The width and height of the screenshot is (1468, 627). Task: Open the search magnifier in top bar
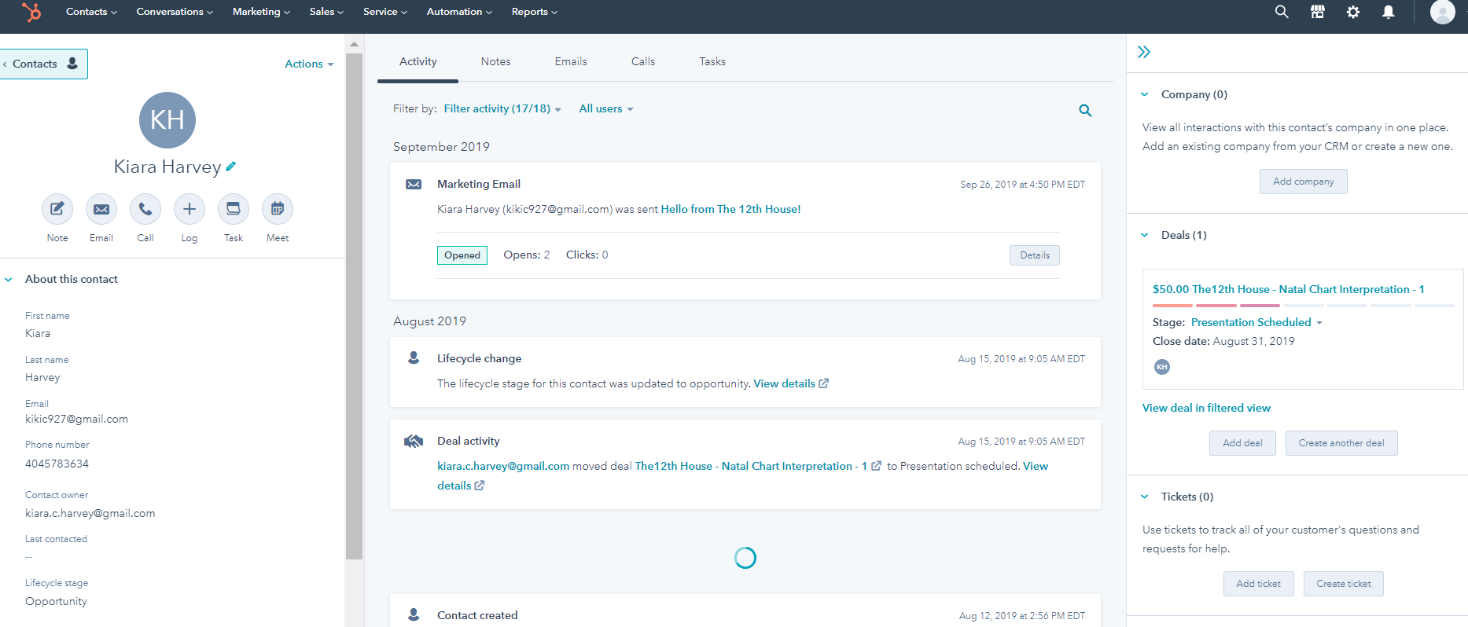tap(1282, 12)
